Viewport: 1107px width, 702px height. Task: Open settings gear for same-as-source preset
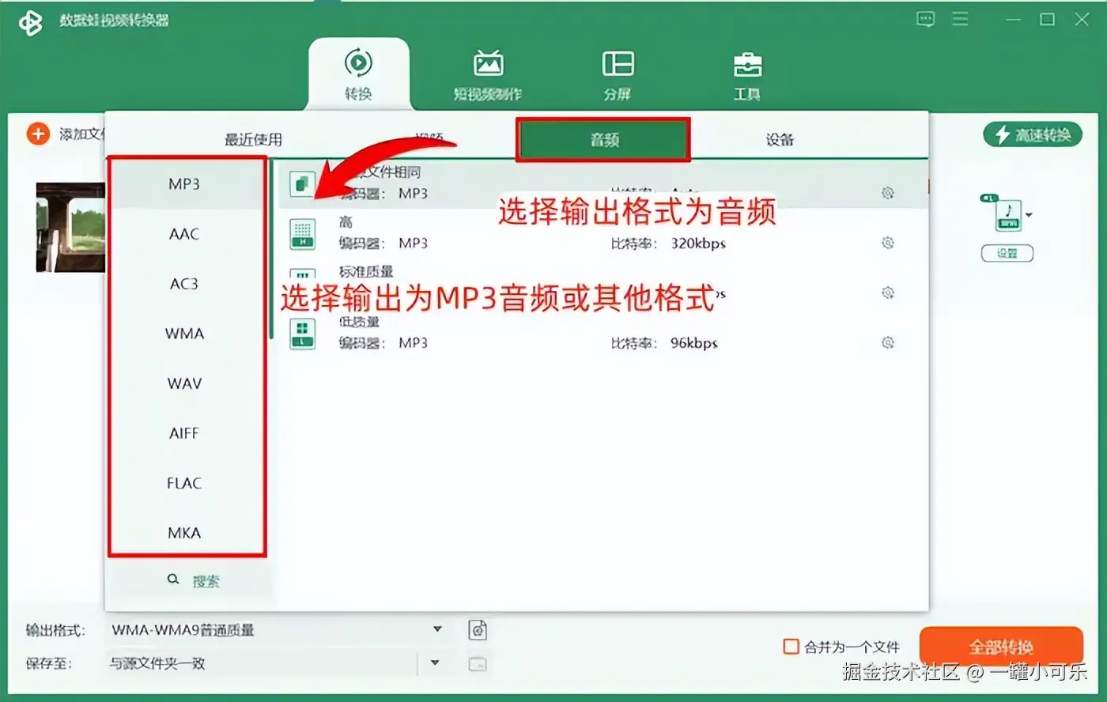pyautogui.click(x=888, y=193)
